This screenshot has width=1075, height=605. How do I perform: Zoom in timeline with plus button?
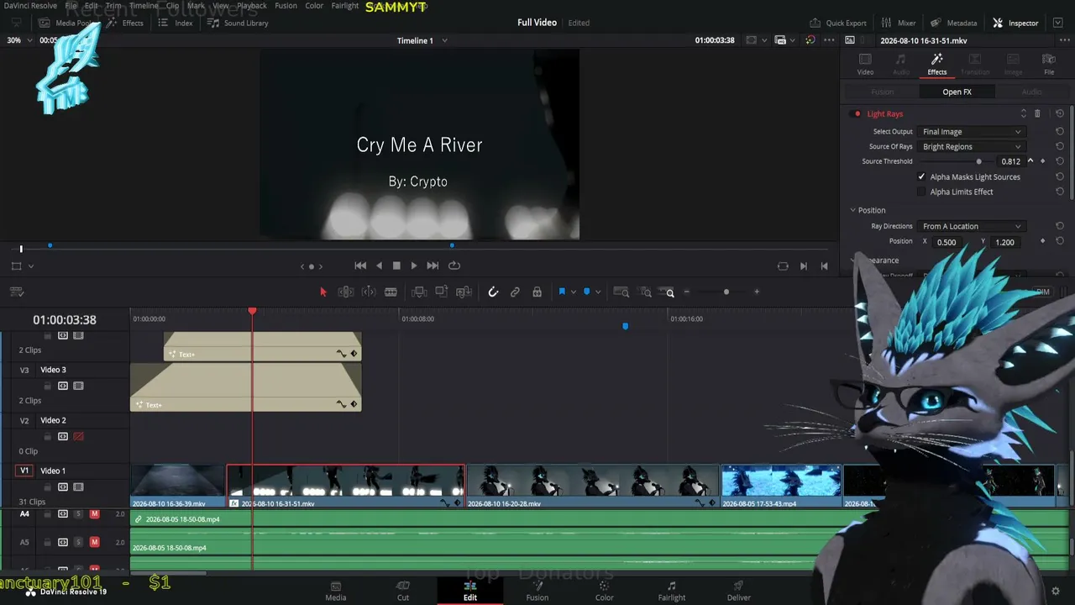tap(757, 292)
